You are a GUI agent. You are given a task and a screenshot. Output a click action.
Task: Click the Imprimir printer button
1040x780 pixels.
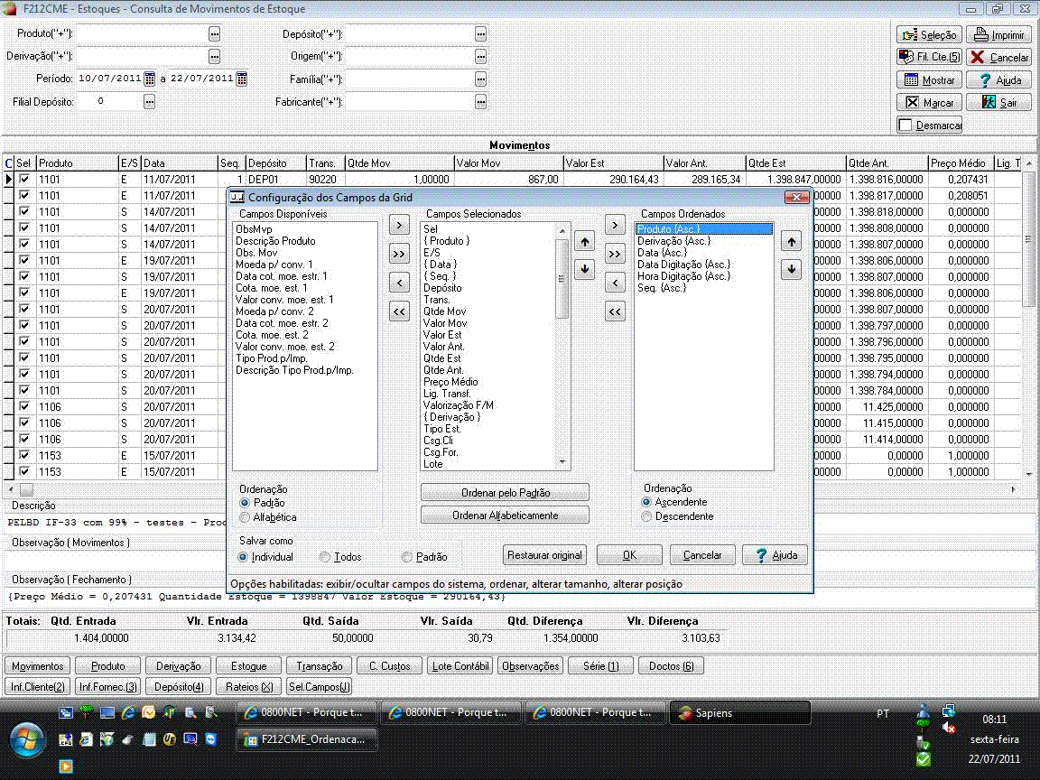[x=998, y=35]
